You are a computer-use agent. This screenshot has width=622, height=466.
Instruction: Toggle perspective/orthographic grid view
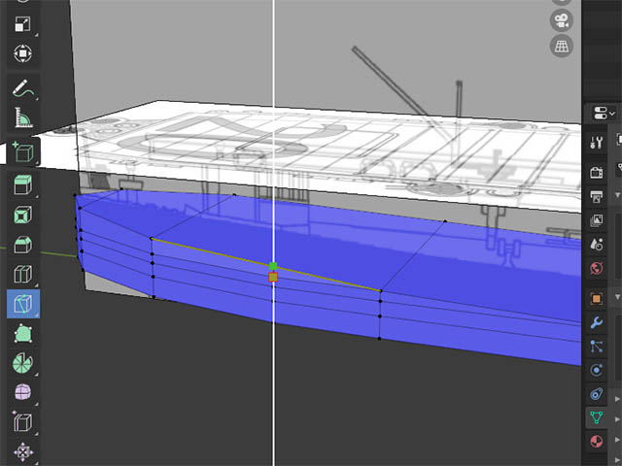pyautogui.click(x=562, y=46)
